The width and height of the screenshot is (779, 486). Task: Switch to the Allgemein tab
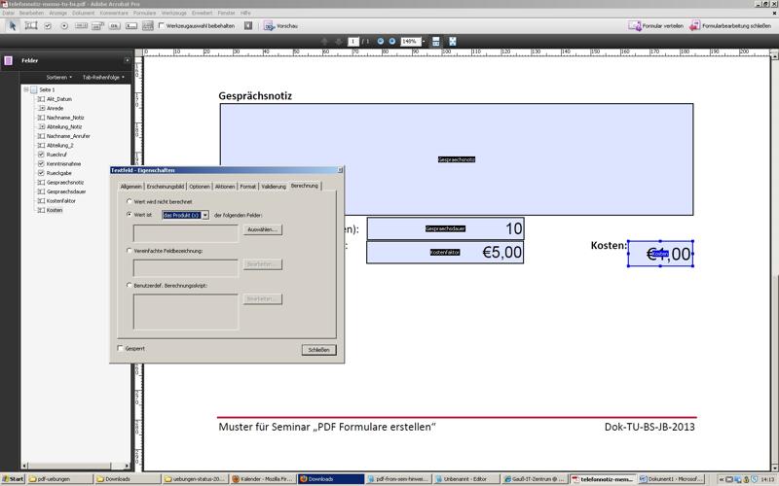coord(131,187)
